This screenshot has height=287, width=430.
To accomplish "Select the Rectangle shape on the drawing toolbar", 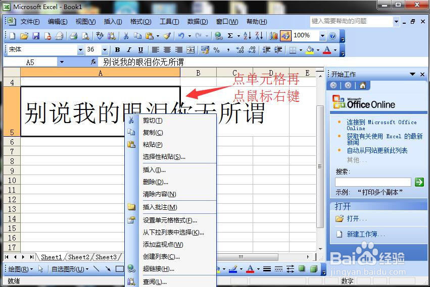I will [120, 269].
